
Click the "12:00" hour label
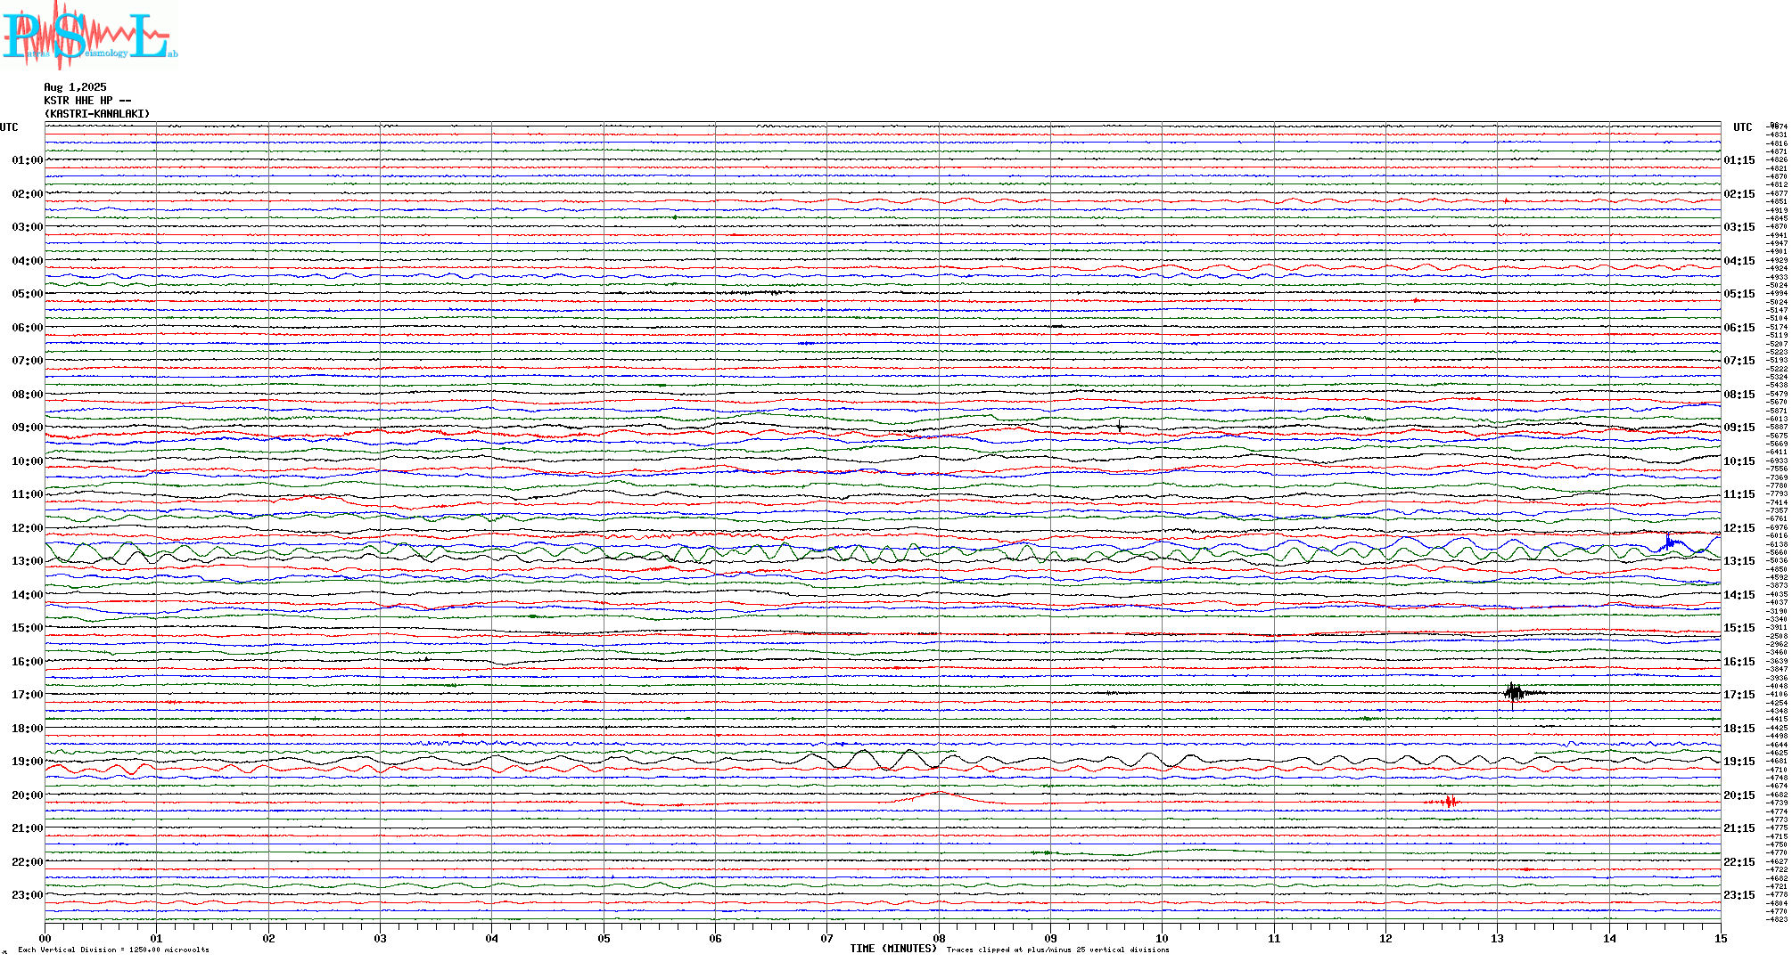pyautogui.click(x=27, y=528)
